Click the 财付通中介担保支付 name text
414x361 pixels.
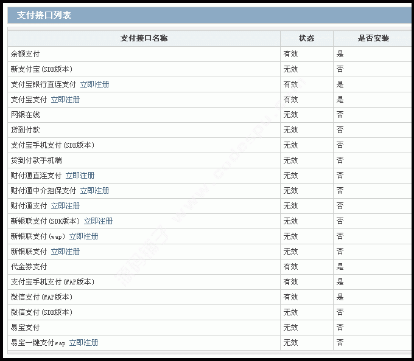tap(43, 191)
